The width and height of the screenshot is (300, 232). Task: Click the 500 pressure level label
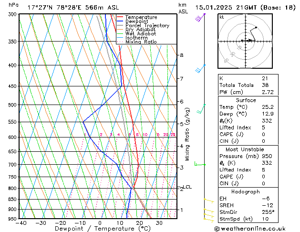click(x=13, y=105)
